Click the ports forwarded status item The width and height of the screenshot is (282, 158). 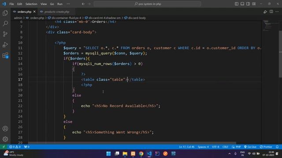[26, 147]
